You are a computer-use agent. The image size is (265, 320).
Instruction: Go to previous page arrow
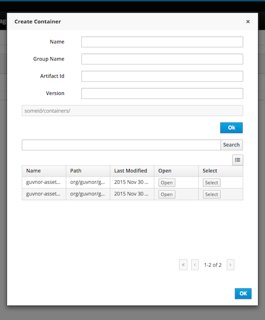point(195,264)
